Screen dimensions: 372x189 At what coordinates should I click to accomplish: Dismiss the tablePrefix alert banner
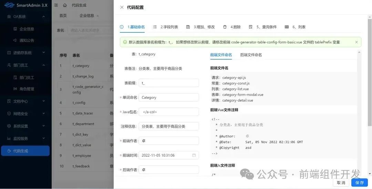(x=356, y=42)
